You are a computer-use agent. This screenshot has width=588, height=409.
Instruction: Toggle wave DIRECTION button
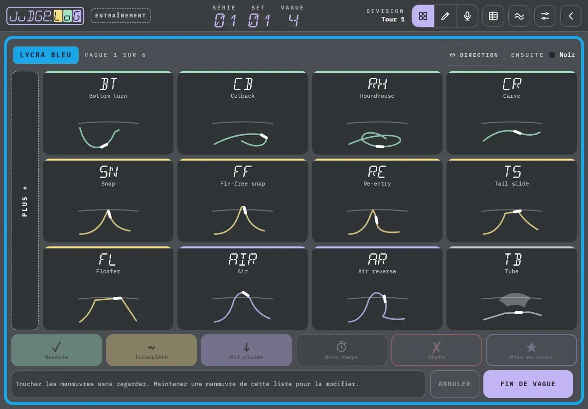click(473, 55)
